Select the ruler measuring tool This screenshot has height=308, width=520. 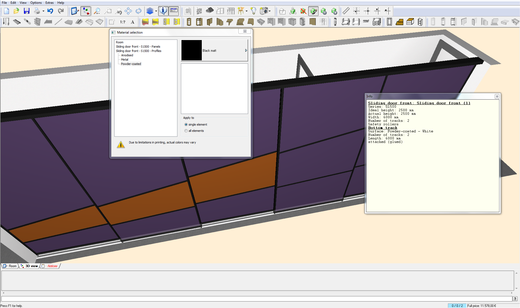346,11
